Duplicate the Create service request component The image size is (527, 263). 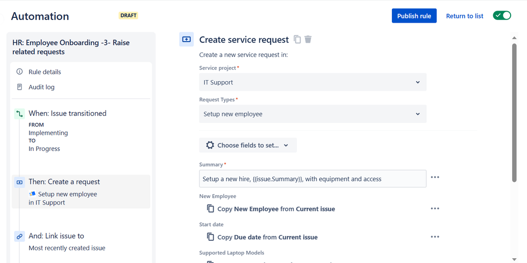(x=297, y=40)
